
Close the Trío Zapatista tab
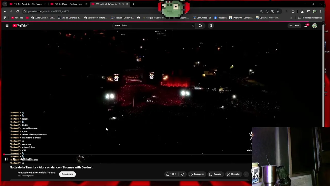click(45, 4)
